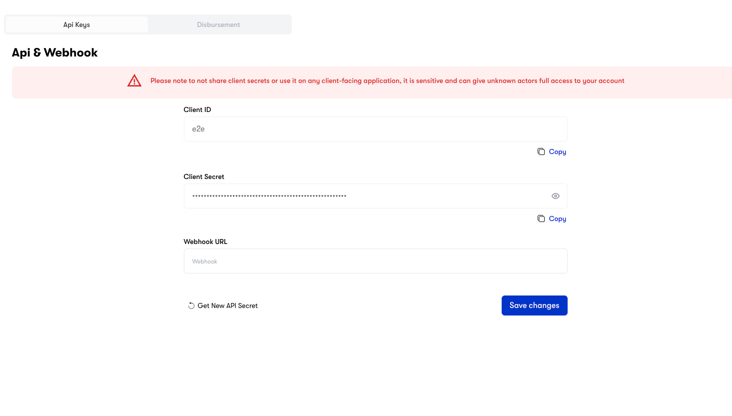
Task: Click the Save changes button
Action: (534, 305)
